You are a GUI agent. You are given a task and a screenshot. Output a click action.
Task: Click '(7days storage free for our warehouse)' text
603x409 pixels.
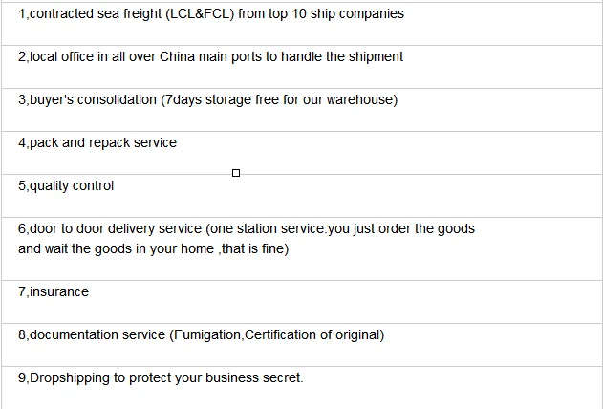(279, 99)
